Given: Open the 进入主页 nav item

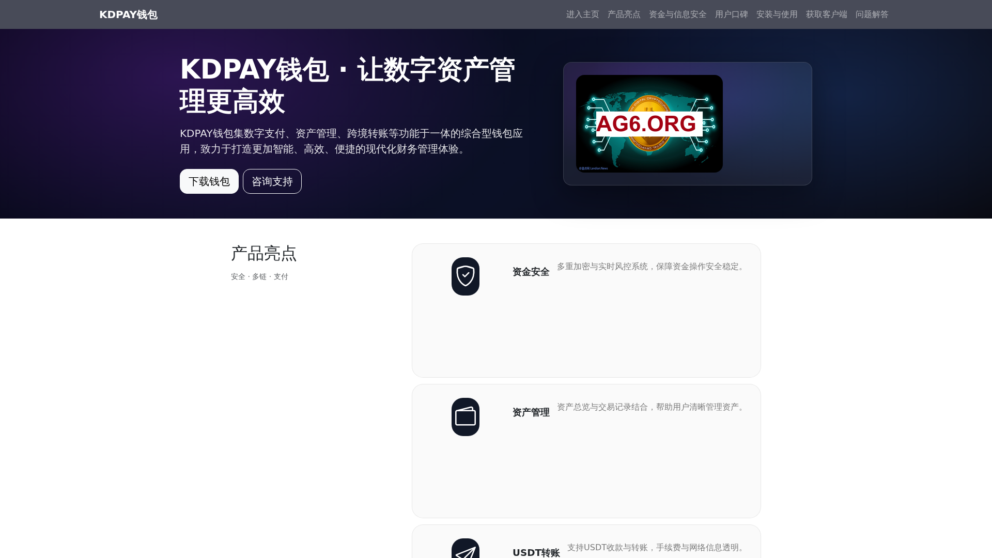Looking at the screenshot, I should [x=582, y=14].
